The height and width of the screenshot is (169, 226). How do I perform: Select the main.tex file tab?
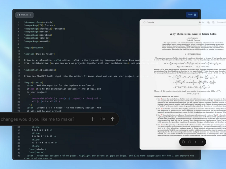[24, 15]
